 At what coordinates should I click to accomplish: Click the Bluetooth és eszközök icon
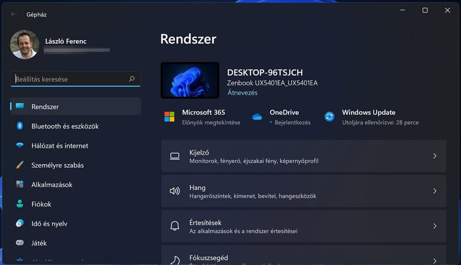click(x=20, y=126)
